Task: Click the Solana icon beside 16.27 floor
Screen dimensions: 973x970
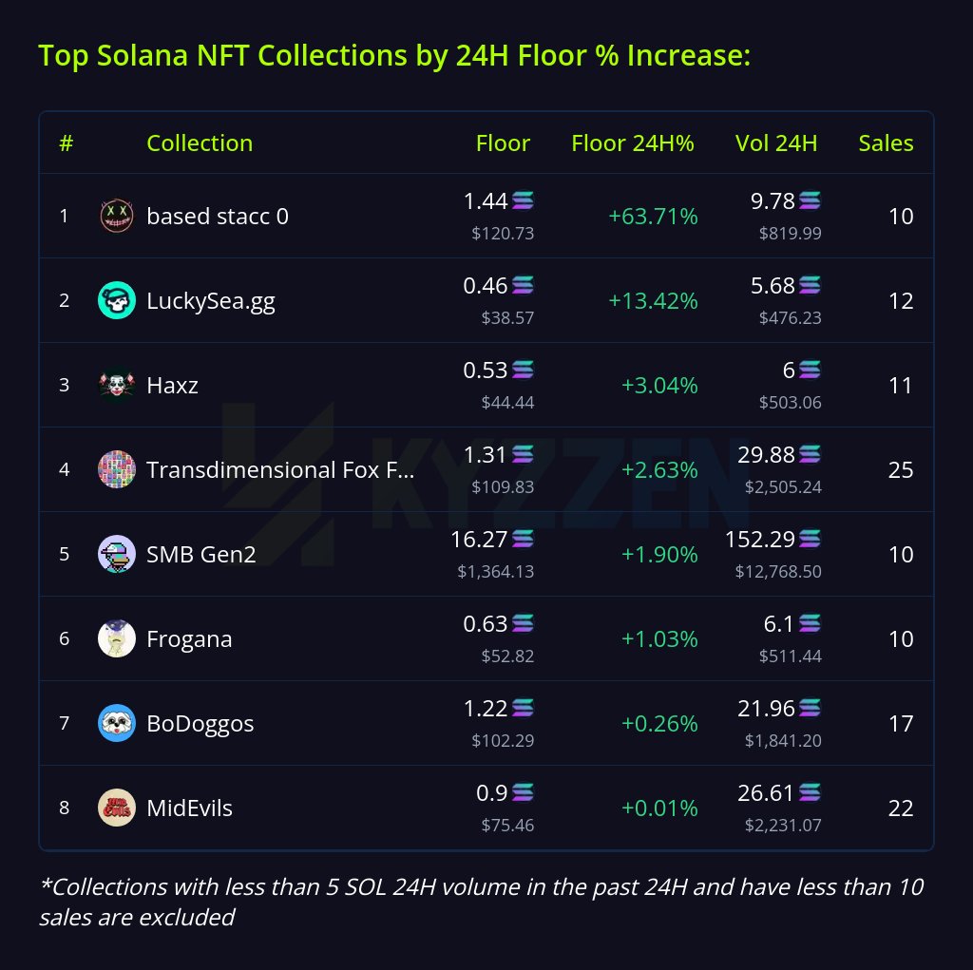Action: (523, 540)
